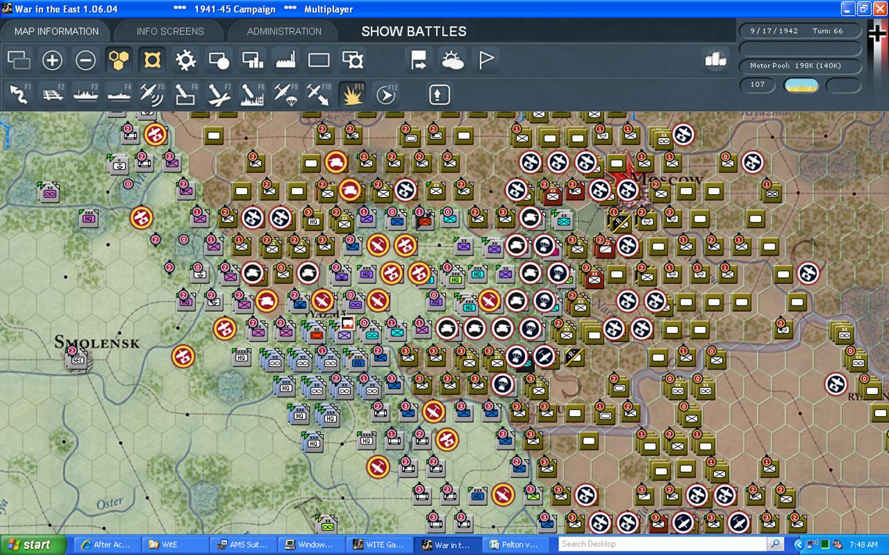Viewport: 889px width, 555px height.
Task: Click the date and Turn 66 display
Action: (x=800, y=30)
